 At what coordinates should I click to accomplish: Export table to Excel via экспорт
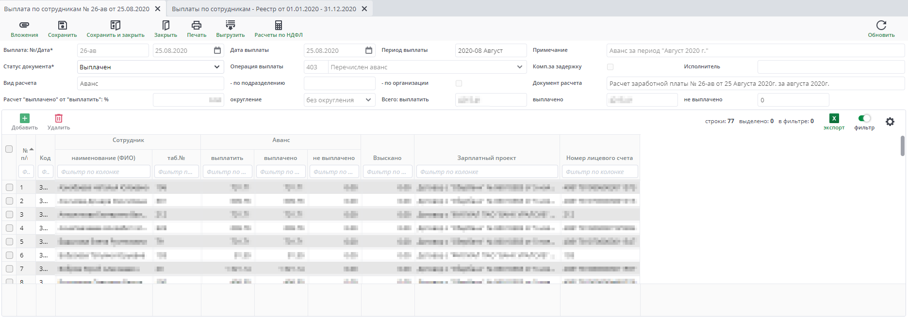coord(834,118)
